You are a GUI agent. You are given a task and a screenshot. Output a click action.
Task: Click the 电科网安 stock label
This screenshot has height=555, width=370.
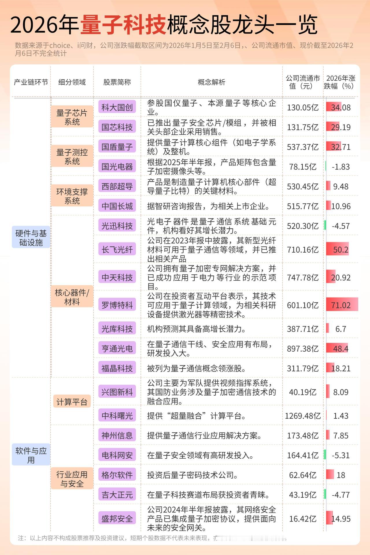tap(117, 455)
